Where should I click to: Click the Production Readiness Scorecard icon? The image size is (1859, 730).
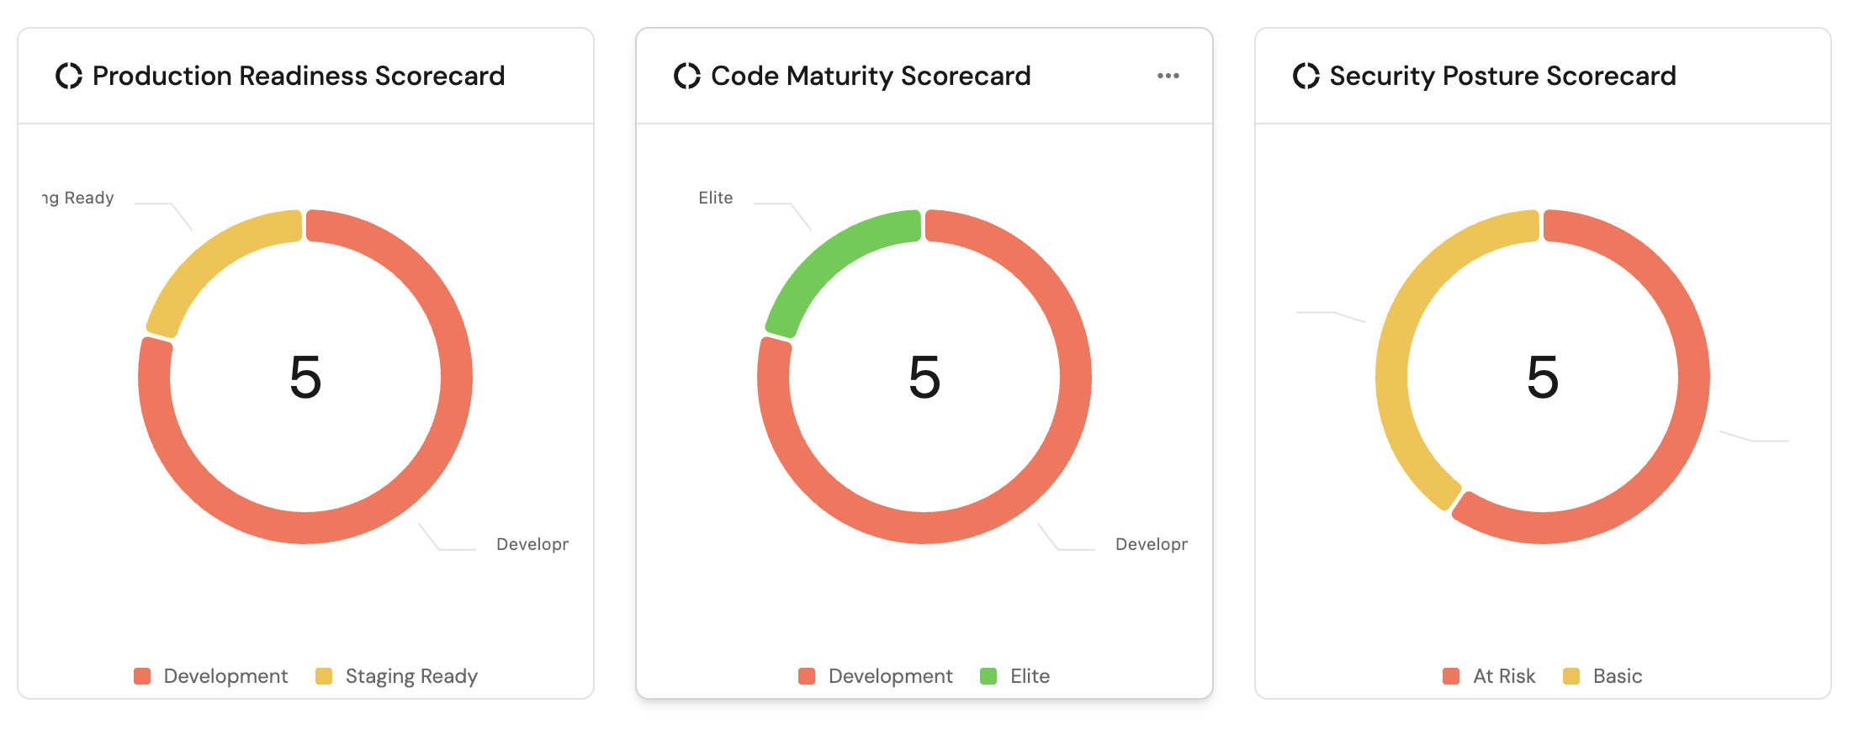coord(69,76)
